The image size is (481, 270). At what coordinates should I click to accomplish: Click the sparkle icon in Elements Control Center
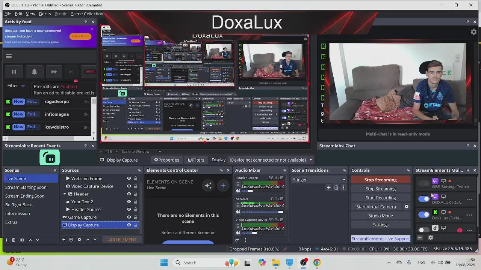(208, 185)
